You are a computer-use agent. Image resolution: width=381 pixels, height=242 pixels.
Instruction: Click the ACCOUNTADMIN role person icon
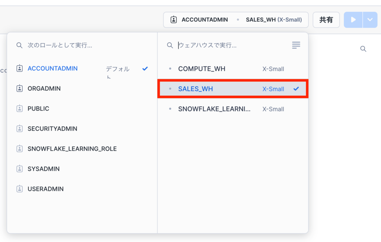click(20, 69)
